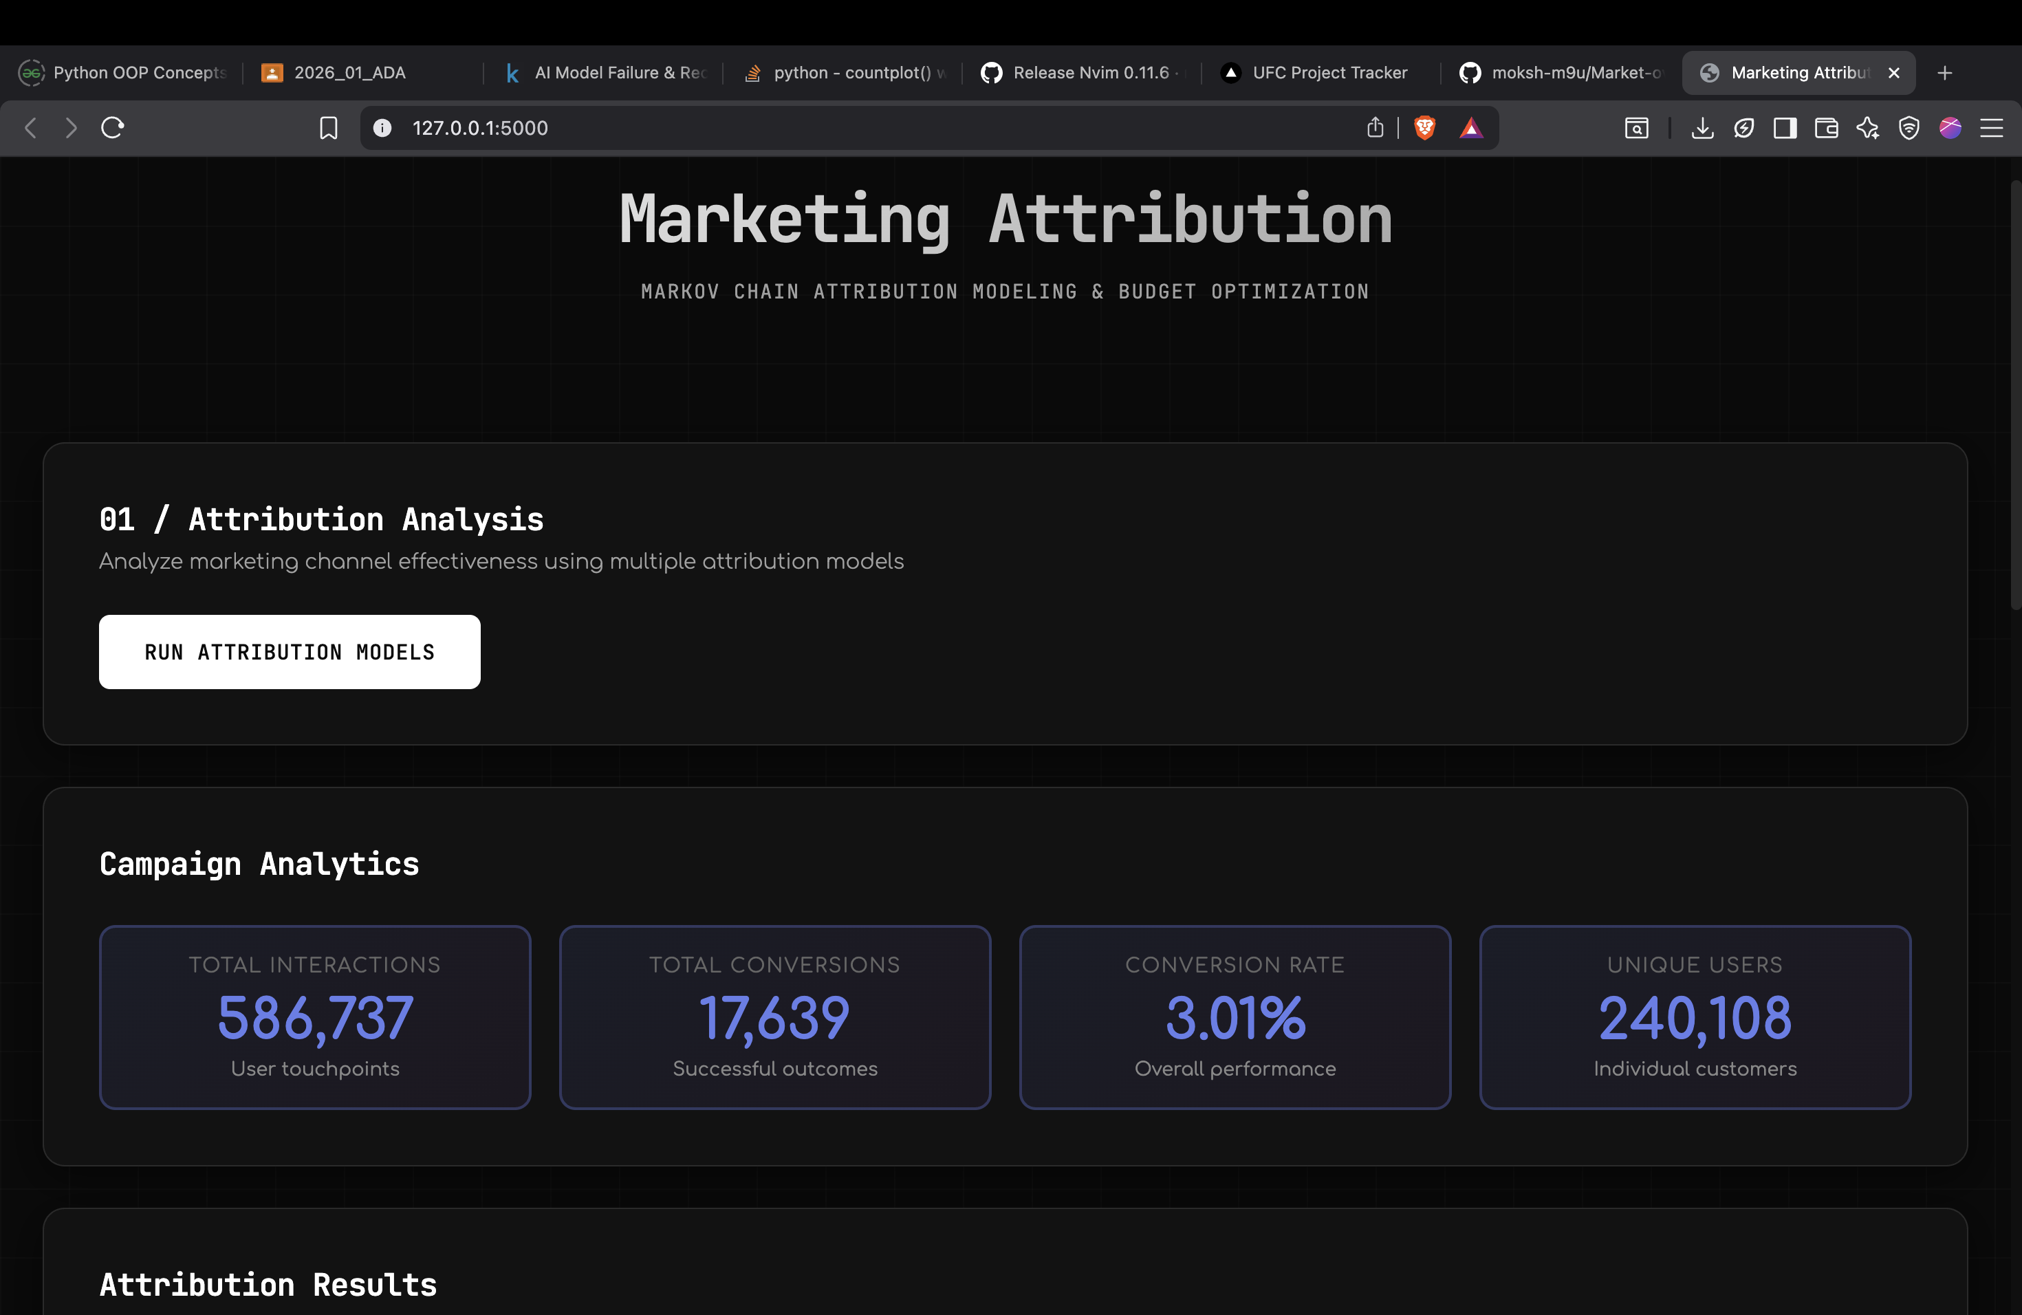Open the profile avatar icon
Image resolution: width=2022 pixels, height=1315 pixels.
(1950, 129)
